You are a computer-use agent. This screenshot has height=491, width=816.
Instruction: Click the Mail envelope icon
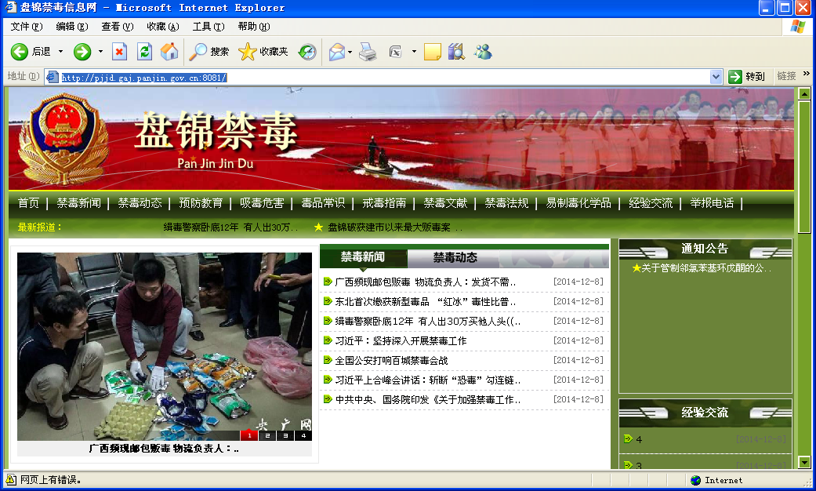click(337, 52)
